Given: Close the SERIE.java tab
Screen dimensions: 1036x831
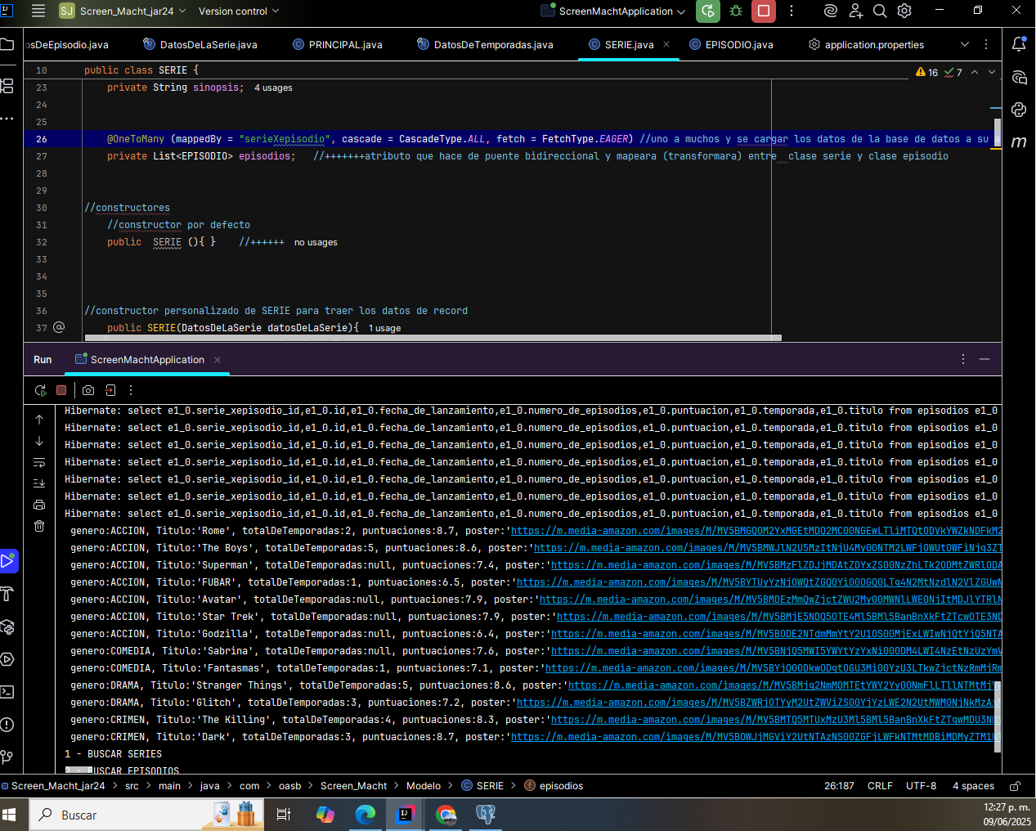Looking at the screenshot, I should pos(666,44).
